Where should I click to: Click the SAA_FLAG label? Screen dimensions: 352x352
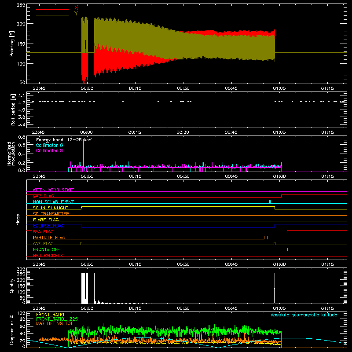[43, 231]
